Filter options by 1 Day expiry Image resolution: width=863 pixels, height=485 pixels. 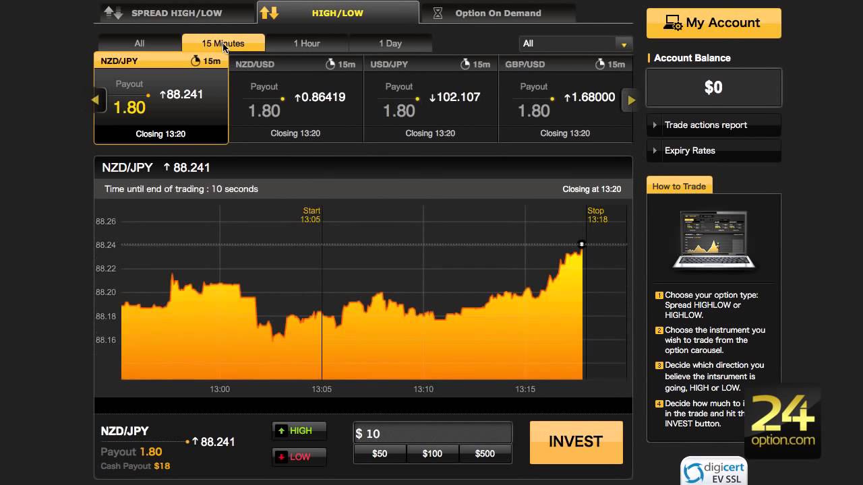pos(390,43)
